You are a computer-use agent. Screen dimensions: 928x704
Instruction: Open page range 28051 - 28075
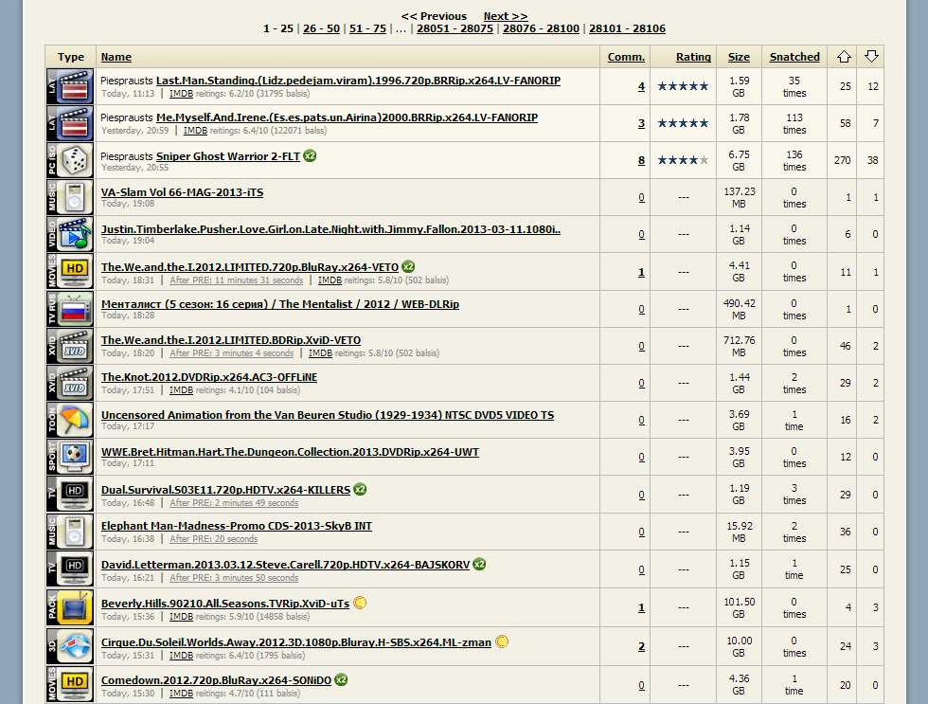455,28
